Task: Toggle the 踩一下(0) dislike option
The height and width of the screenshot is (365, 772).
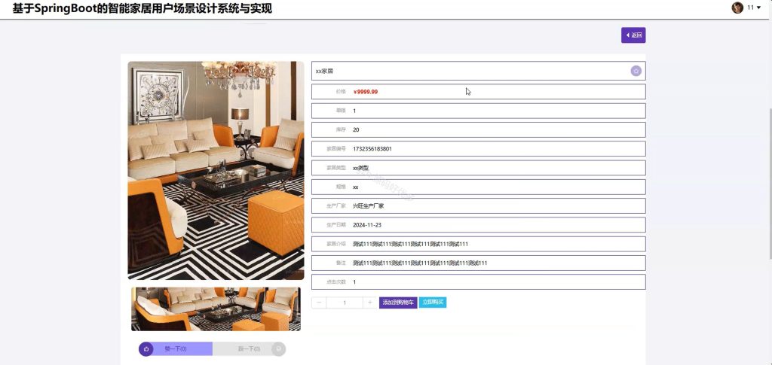Action: 249,348
